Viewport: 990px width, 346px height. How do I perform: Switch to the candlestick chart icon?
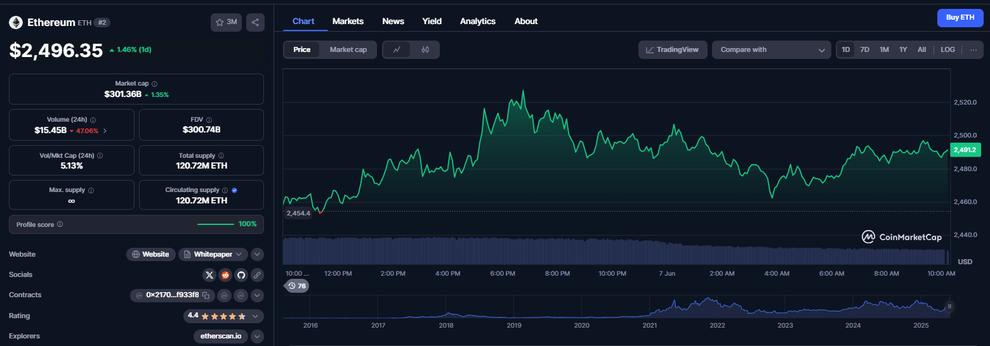pyautogui.click(x=425, y=49)
